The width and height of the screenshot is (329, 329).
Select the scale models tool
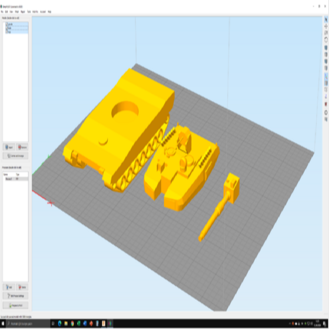tap(326, 33)
